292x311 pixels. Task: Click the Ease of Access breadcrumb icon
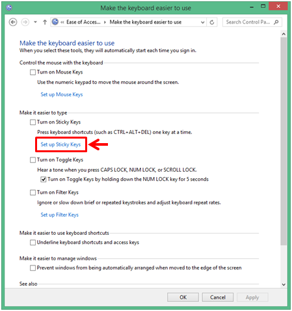[x=55, y=21]
